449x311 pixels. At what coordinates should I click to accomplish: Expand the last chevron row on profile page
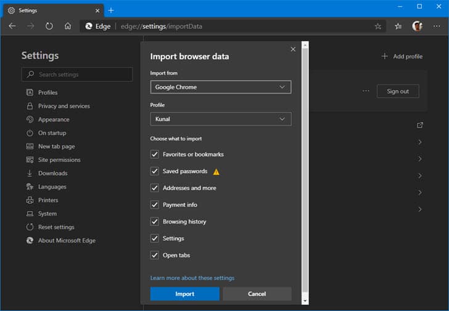420,209
